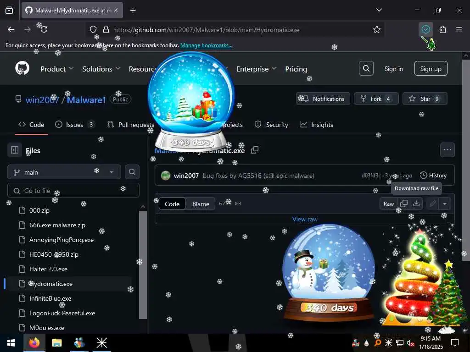Open the Extensions puzzle icon
Image resolution: width=470 pixels, height=352 pixels.
tap(442, 29)
